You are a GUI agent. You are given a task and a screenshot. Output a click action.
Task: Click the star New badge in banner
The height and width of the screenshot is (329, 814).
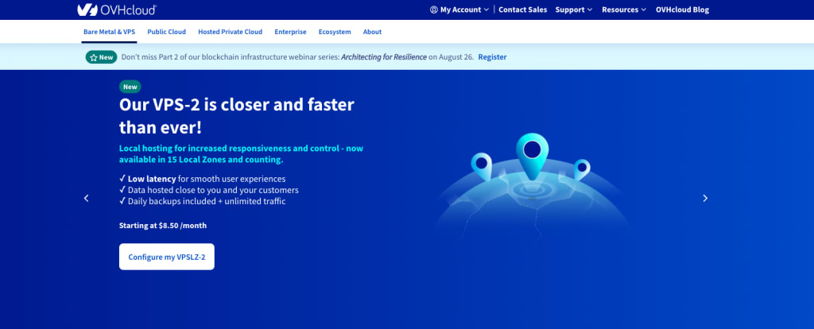point(101,57)
